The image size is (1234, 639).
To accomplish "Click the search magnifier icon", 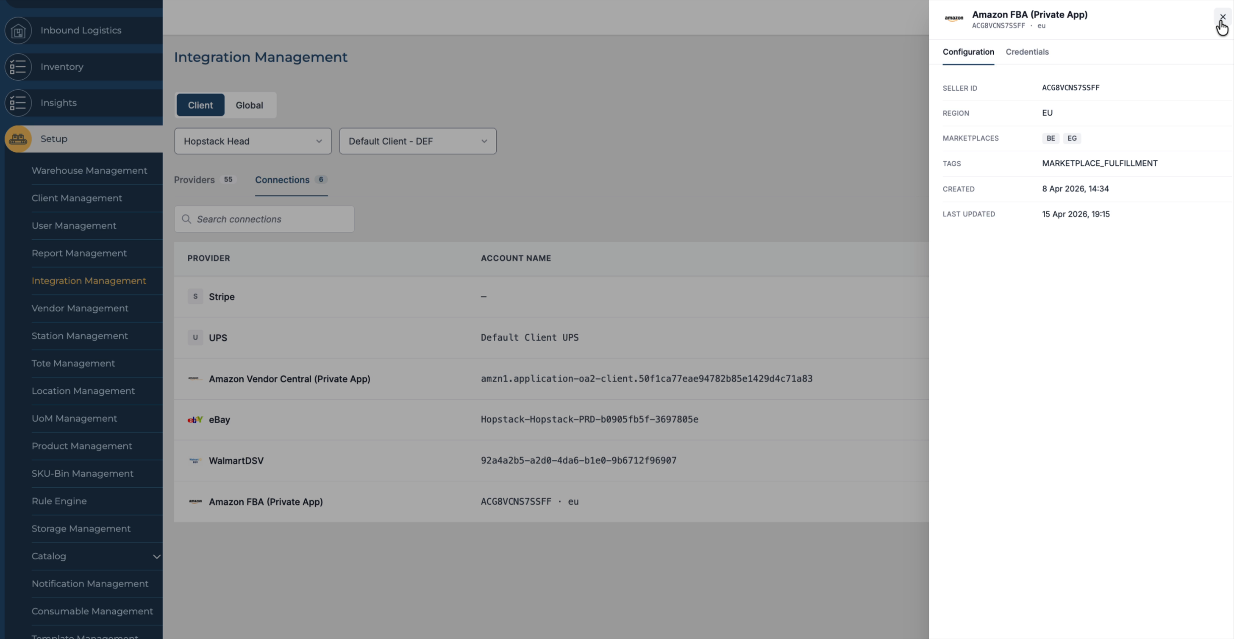I will pos(186,219).
